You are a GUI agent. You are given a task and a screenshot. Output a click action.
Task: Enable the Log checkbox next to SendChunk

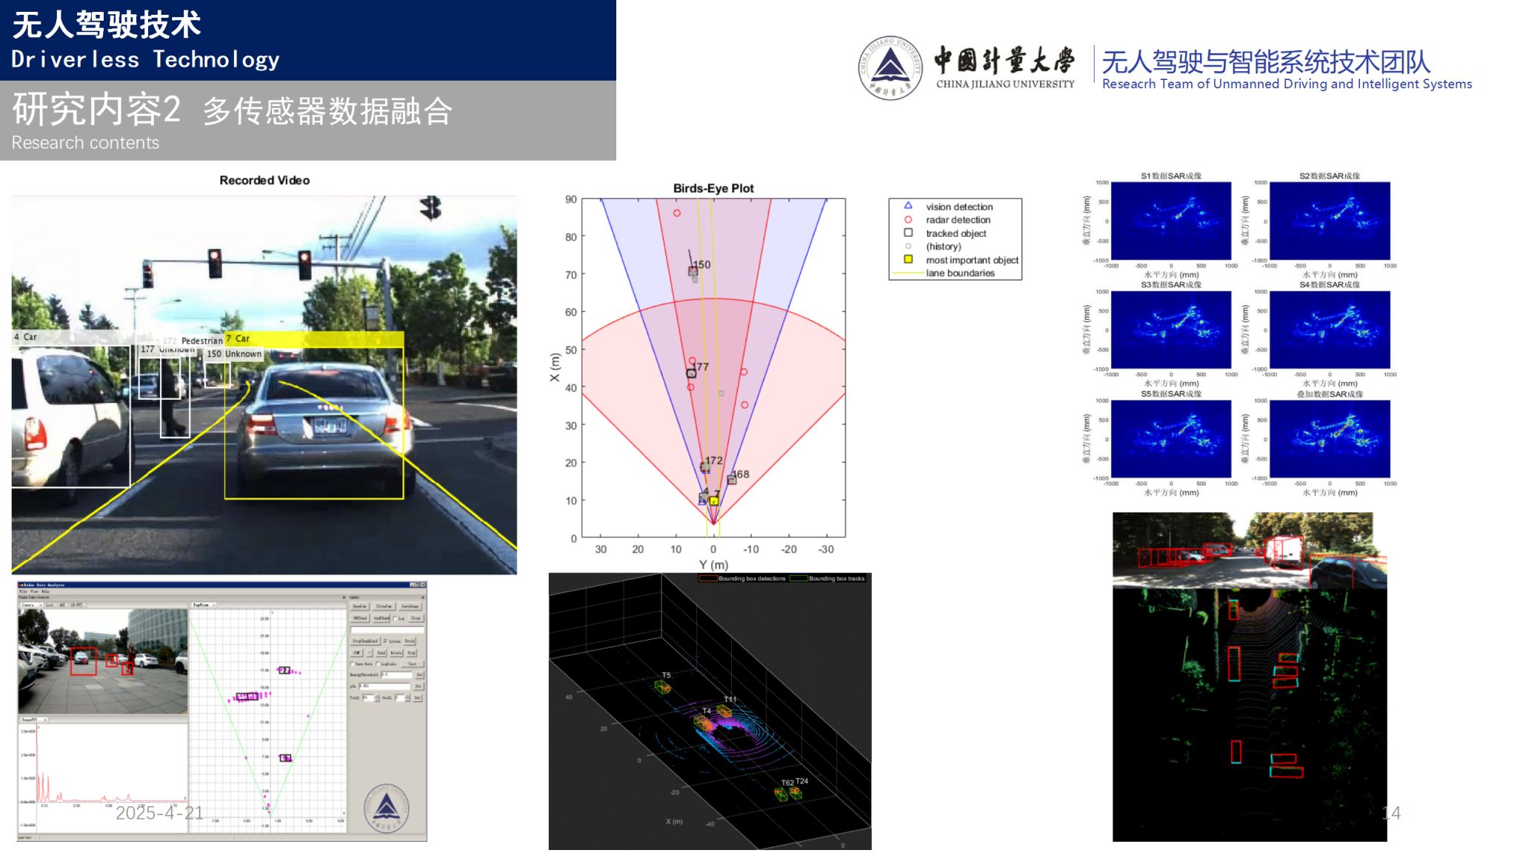(395, 618)
